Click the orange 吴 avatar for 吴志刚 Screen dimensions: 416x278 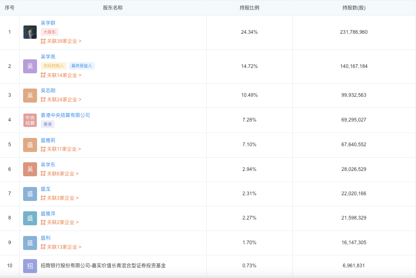pyautogui.click(x=30, y=96)
